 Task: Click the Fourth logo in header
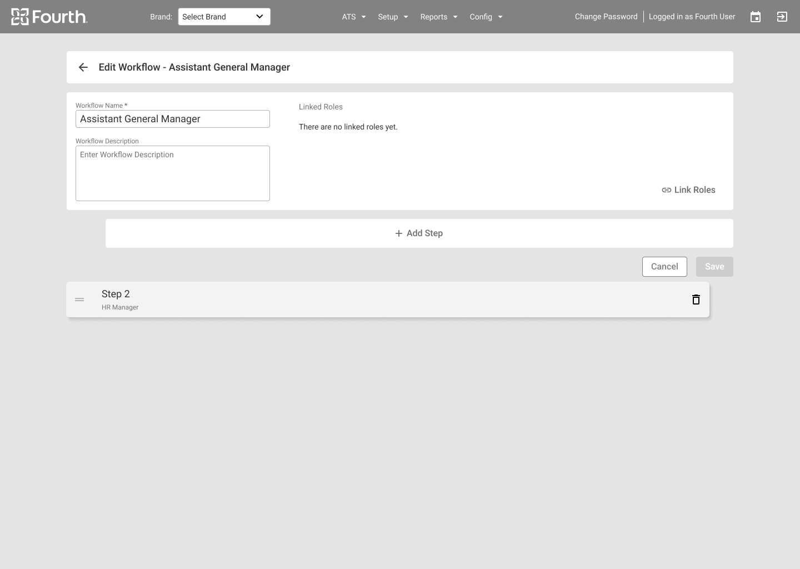coord(49,17)
